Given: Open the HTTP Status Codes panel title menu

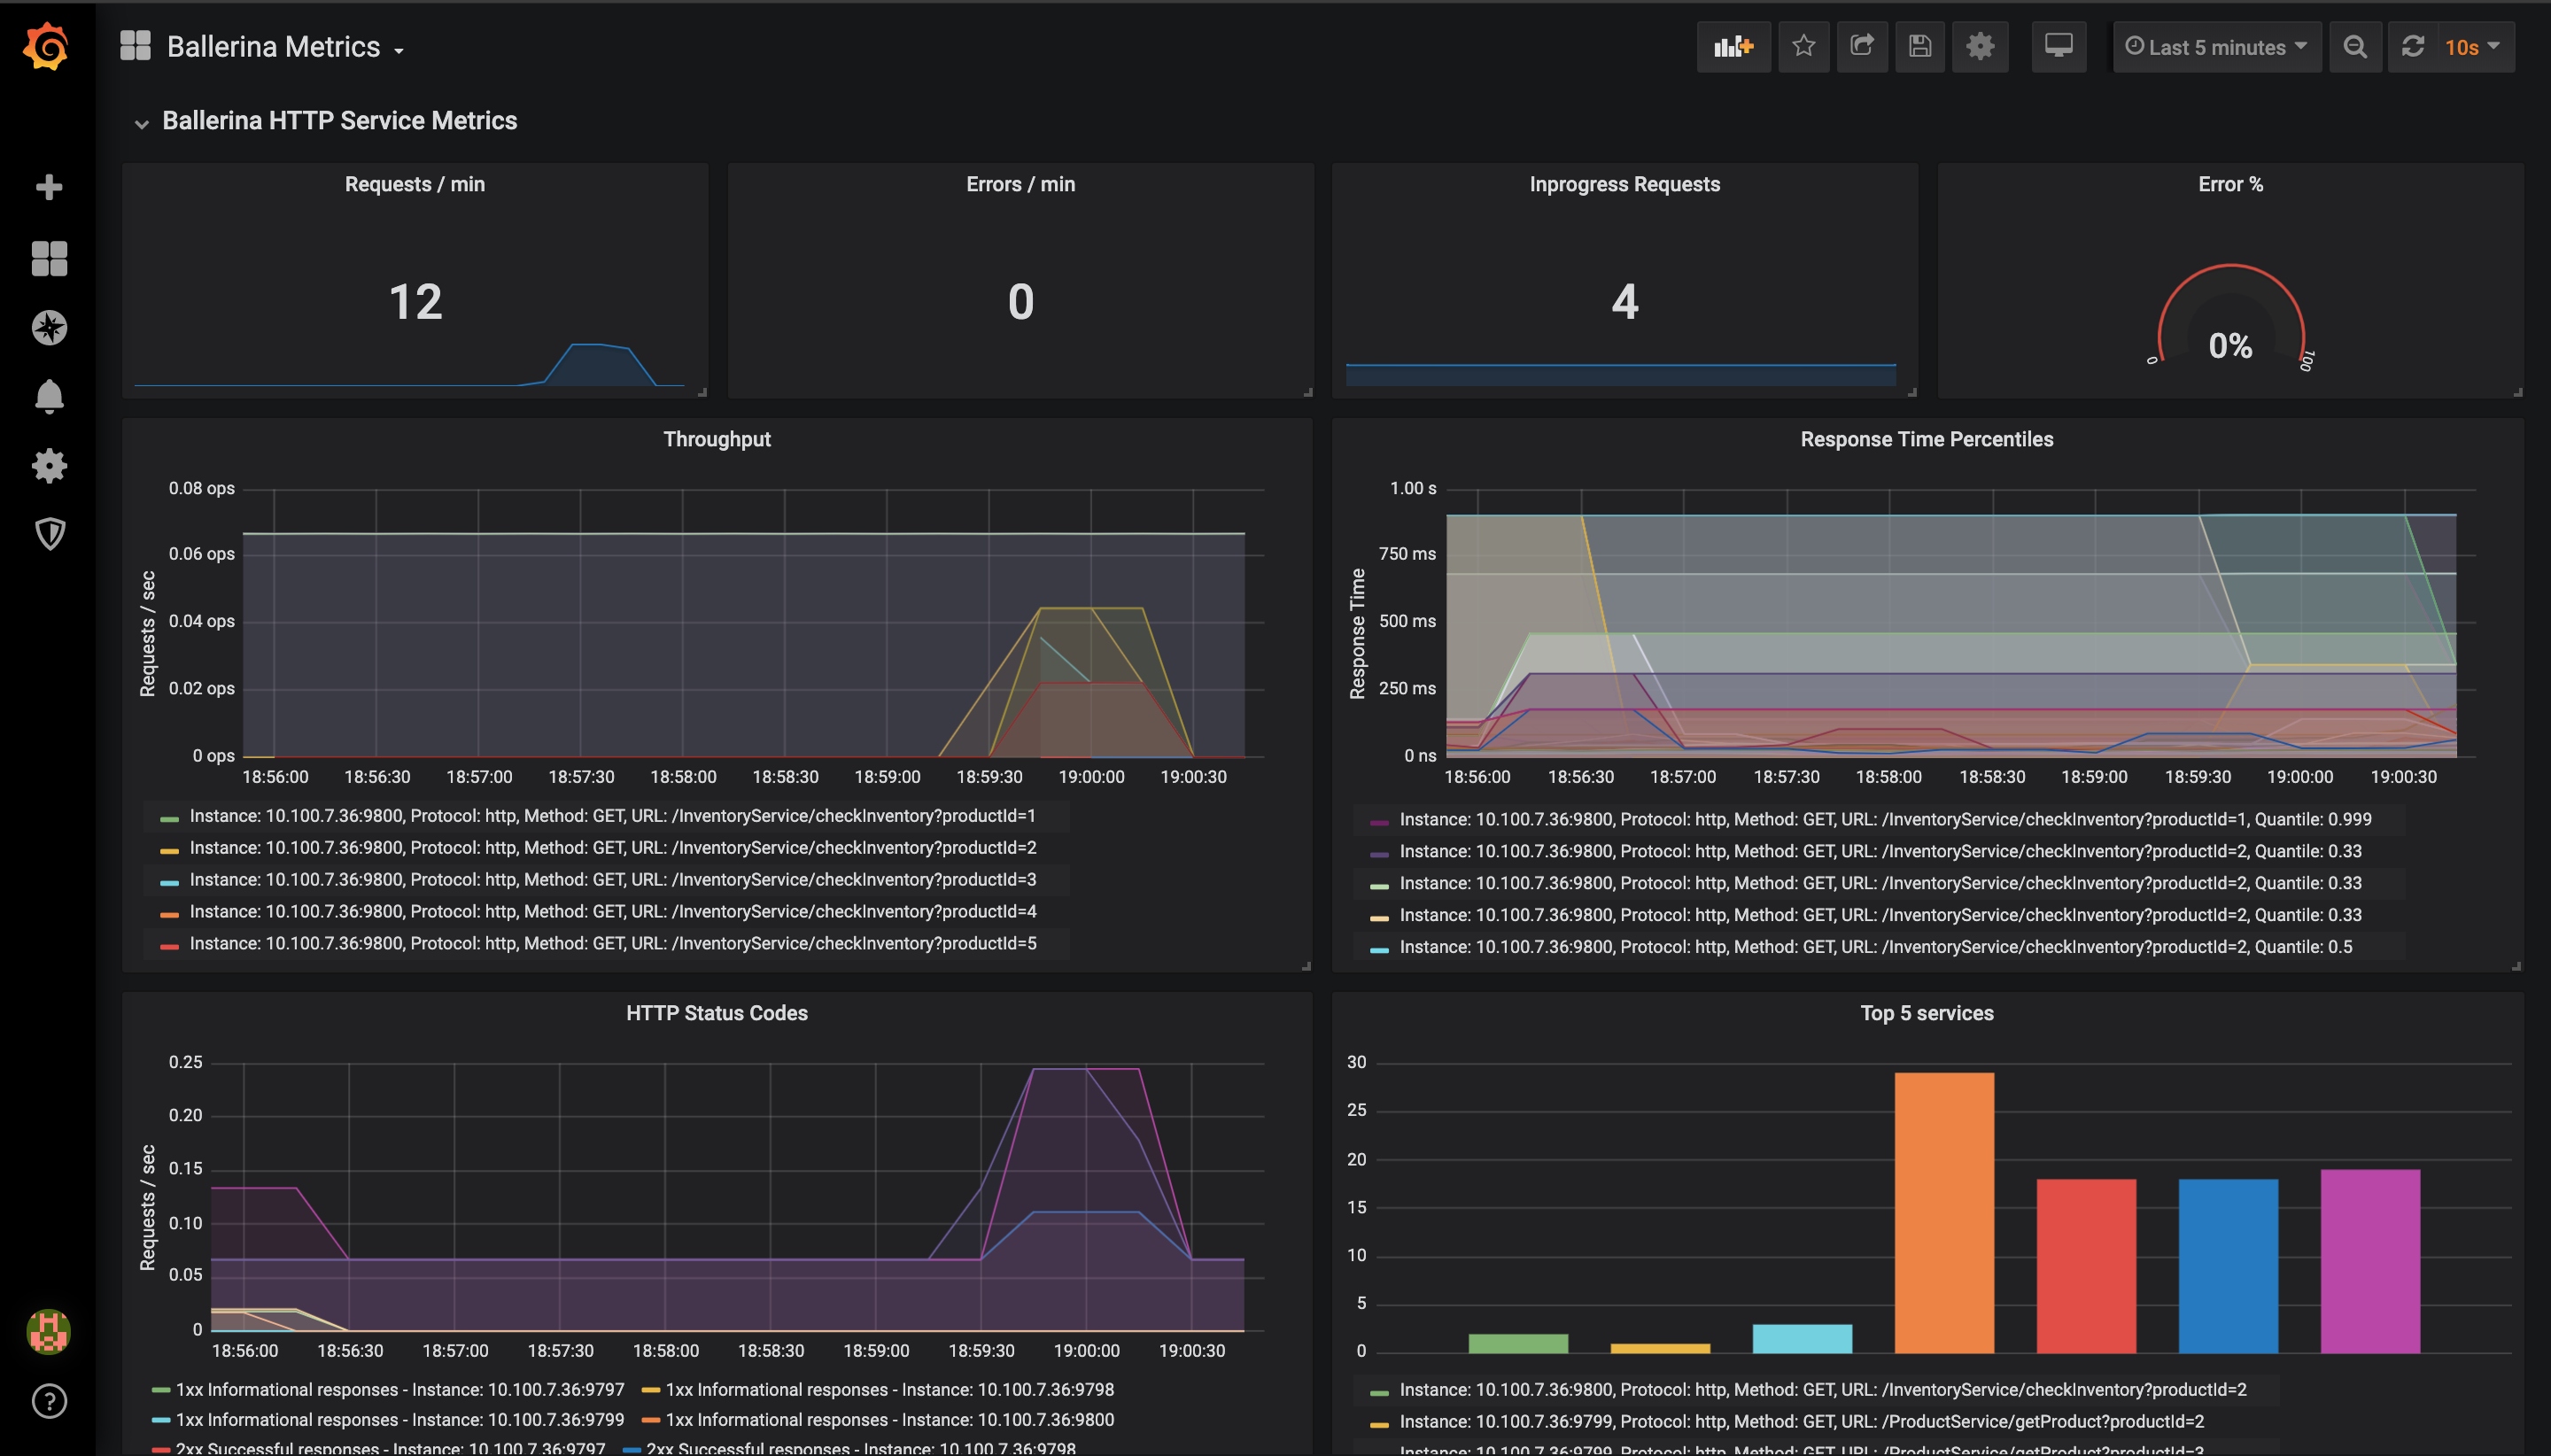Looking at the screenshot, I should click(716, 1013).
